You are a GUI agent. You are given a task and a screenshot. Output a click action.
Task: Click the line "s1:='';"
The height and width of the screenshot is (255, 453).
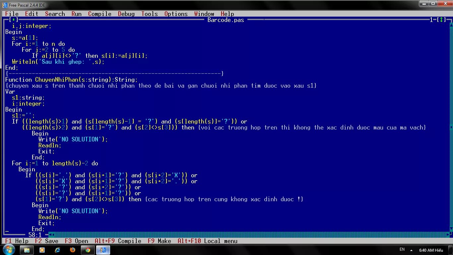[x=24, y=116]
